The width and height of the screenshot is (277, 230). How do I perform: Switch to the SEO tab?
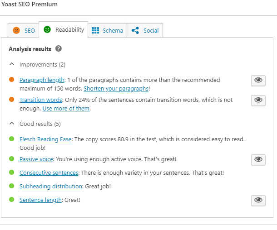tap(23, 30)
